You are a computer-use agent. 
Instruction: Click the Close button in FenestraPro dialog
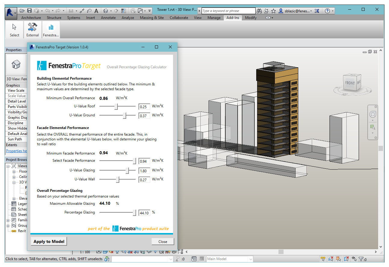[x=163, y=241]
